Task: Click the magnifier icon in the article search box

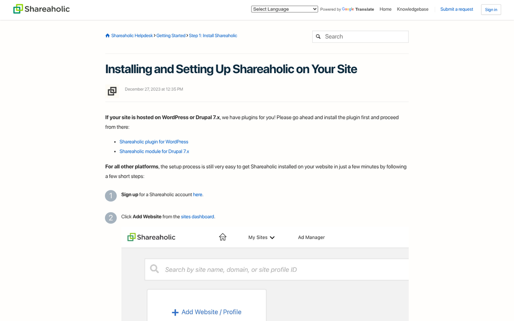Action: click(x=318, y=36)
